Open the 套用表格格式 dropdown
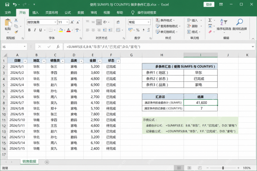 coord(168,26)
